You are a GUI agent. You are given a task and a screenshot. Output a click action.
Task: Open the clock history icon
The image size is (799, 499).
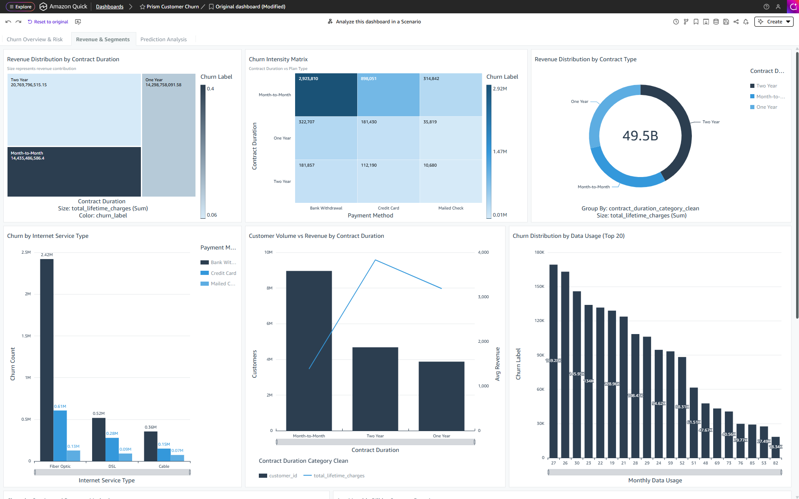676,22
